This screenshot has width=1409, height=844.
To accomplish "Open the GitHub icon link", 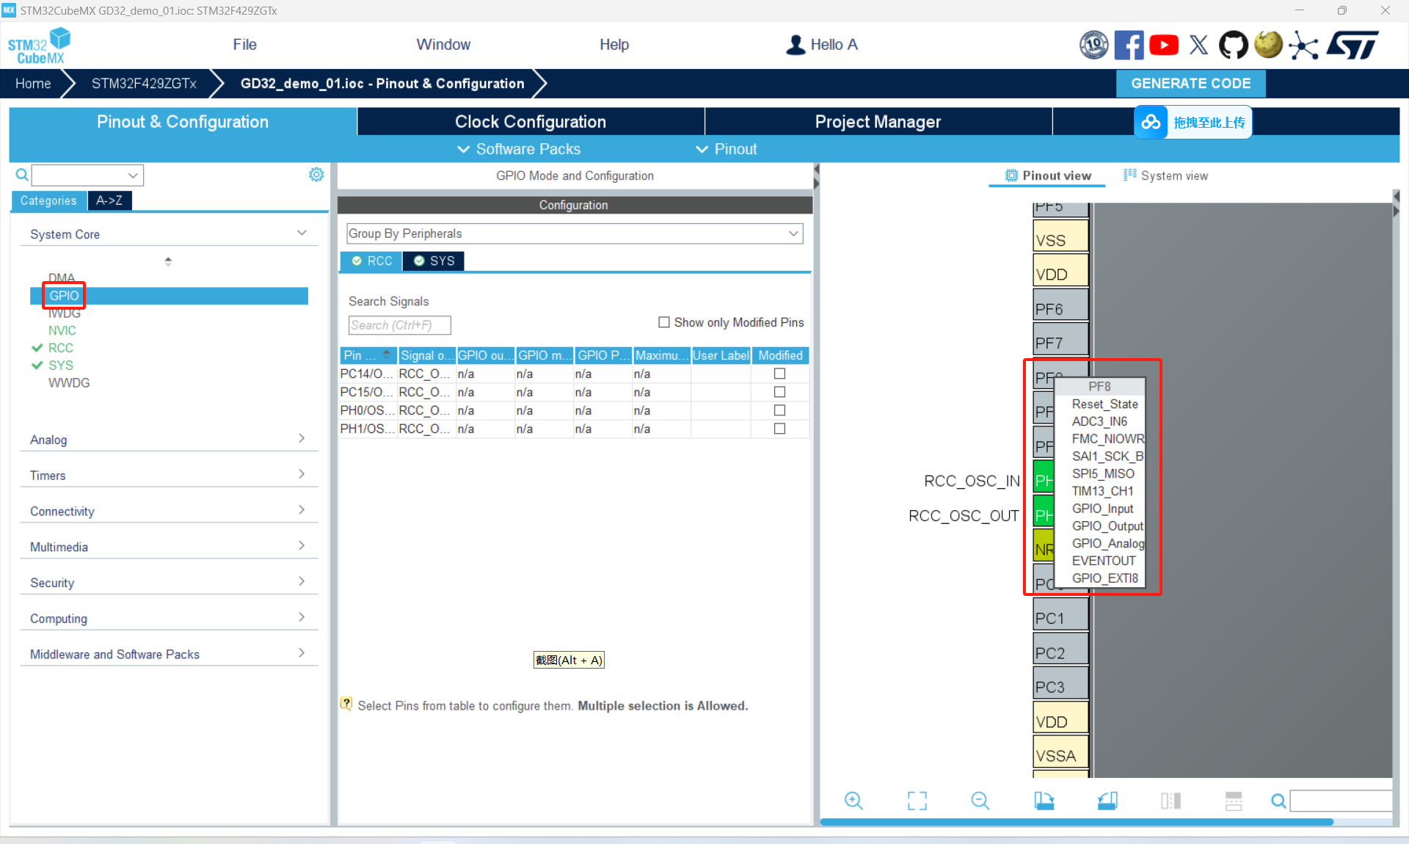I will 1233,46.
